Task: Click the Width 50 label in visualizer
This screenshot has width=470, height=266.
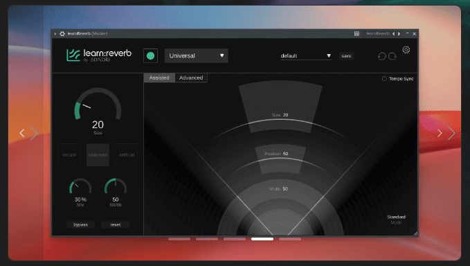Action: (x=278, y=189)
